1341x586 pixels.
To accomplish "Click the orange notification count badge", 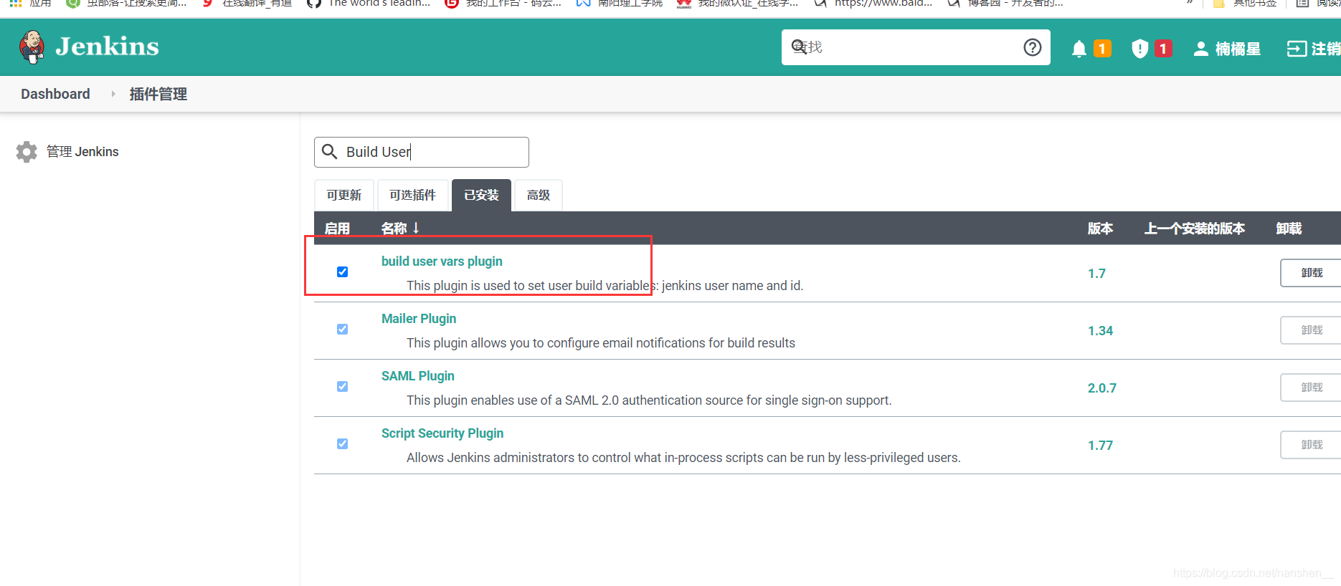I will click(1102, 49).
